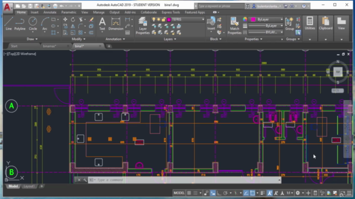The image size is (355, 199).
Task: Select the Line drawing tool
Action: click(x=9, y=24)
